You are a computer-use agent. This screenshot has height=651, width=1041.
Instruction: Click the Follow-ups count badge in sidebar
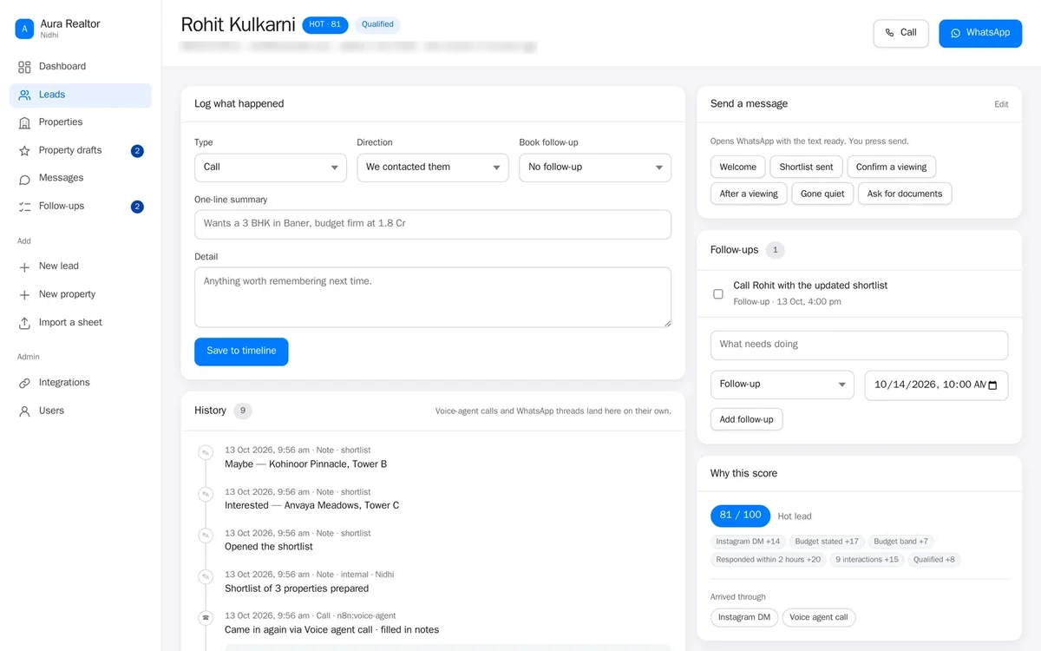click(137, 207)
